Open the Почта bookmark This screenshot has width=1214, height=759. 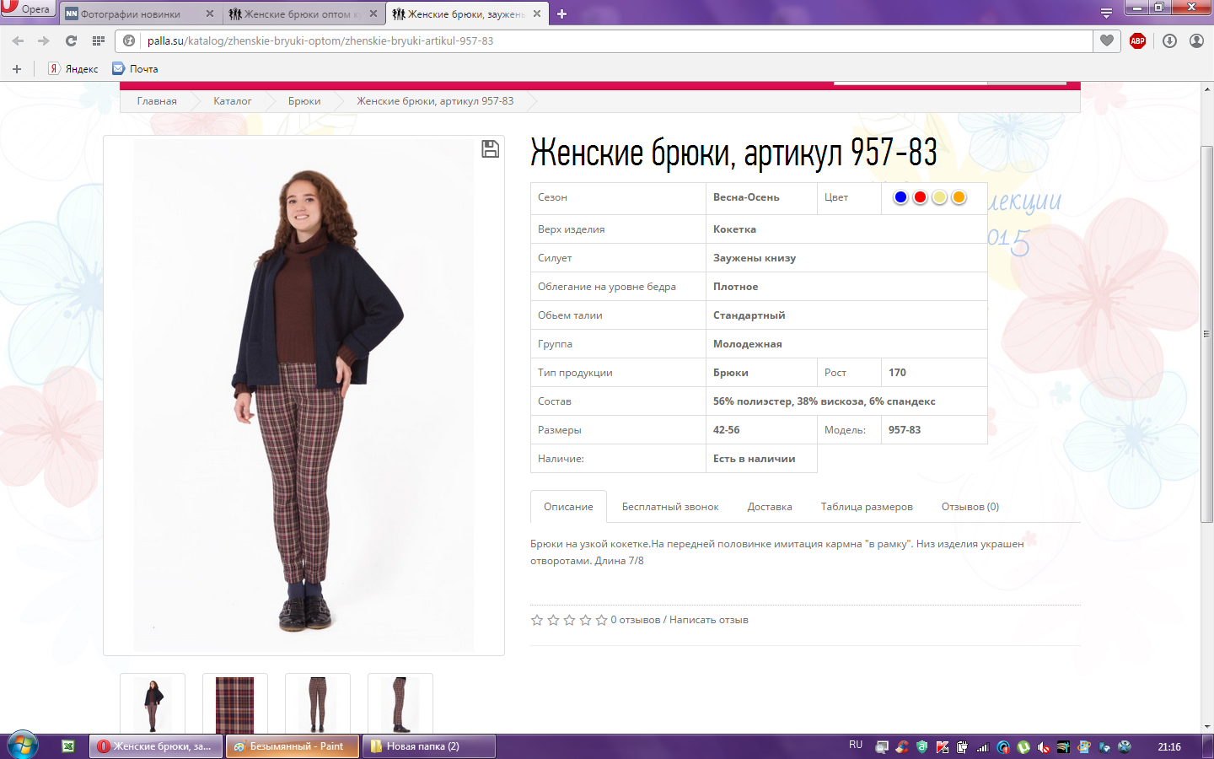click(136, 69)
